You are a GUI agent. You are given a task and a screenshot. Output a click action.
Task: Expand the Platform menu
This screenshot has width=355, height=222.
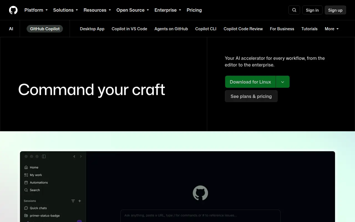point(36,10)
